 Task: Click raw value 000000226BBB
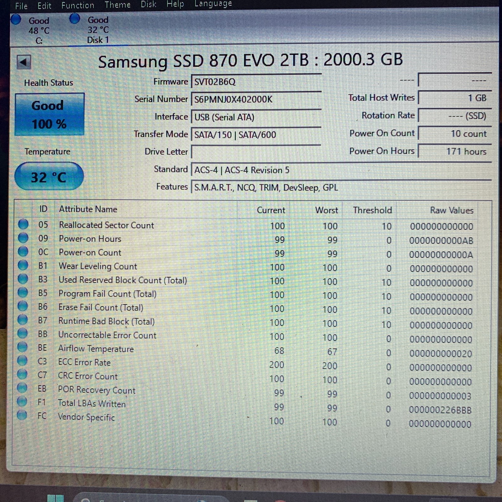[x=440, y=410]
